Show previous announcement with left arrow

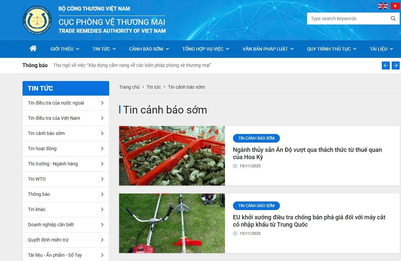coord(385,65)
